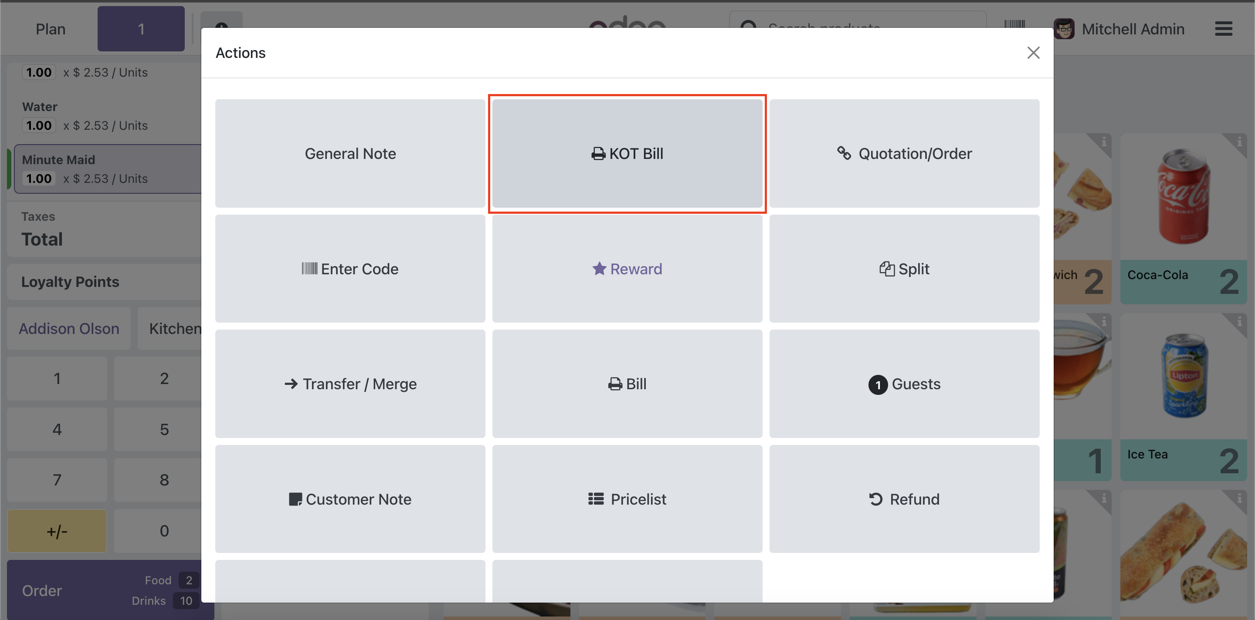
Task: Add a General Note
Action: tap(350, 154)
